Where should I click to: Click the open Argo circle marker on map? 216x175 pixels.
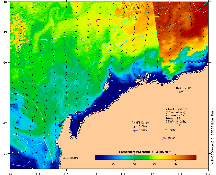click(89, 24)
